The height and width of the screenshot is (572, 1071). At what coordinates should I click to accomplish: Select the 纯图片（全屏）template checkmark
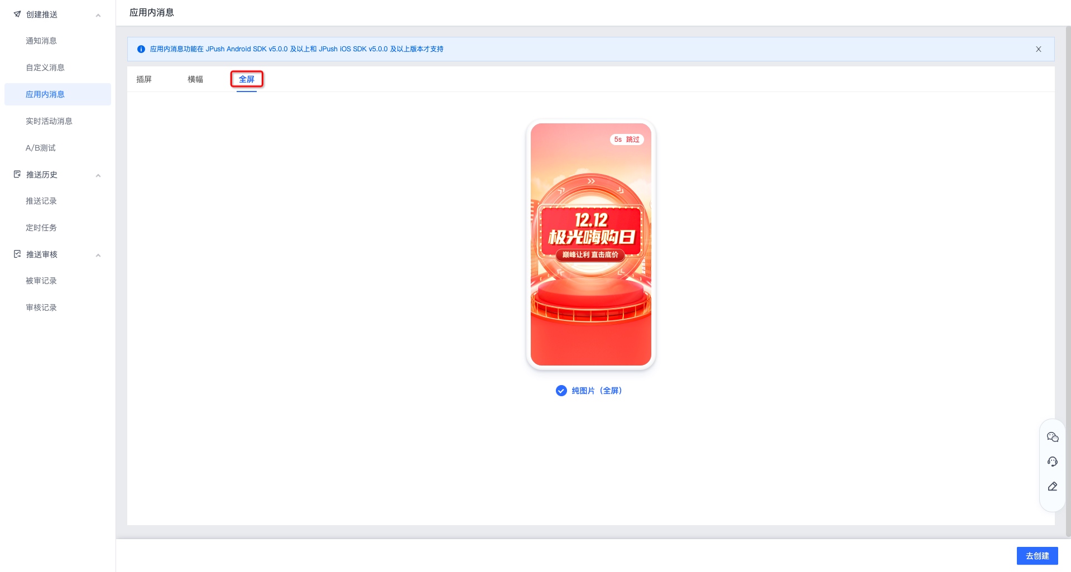[561, 391]
